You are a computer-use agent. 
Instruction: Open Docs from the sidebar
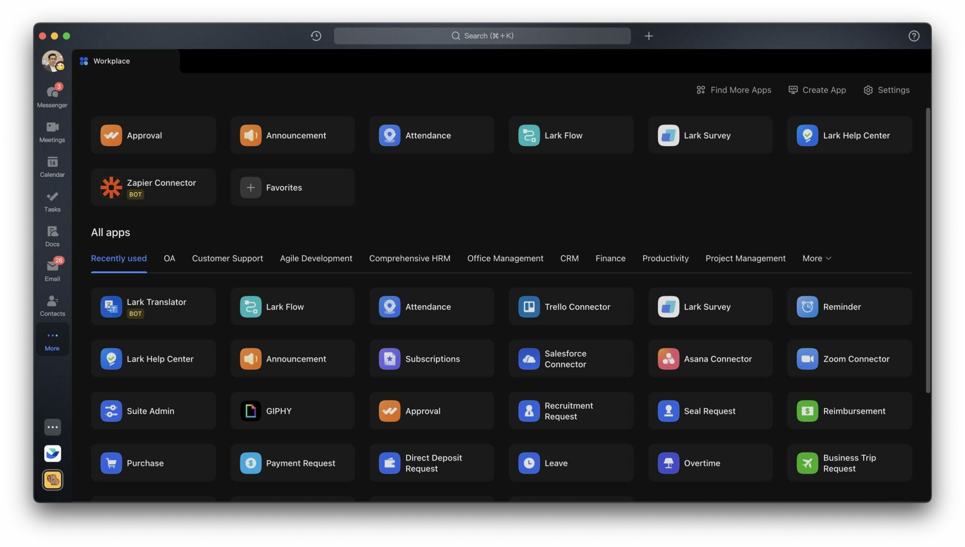point(52,236)
